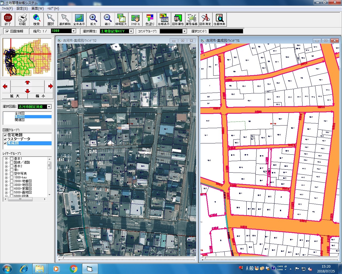Open the 設定(S) menu
342x274 pixels.
tap(22, 9)
